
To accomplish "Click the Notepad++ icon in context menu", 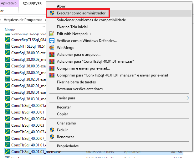I will pyautogui.click(x=52, y=34).
